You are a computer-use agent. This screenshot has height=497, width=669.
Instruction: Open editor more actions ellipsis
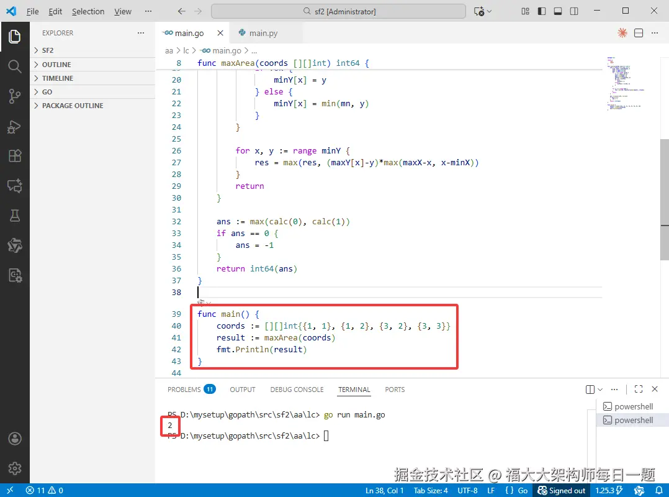[655, 33]
